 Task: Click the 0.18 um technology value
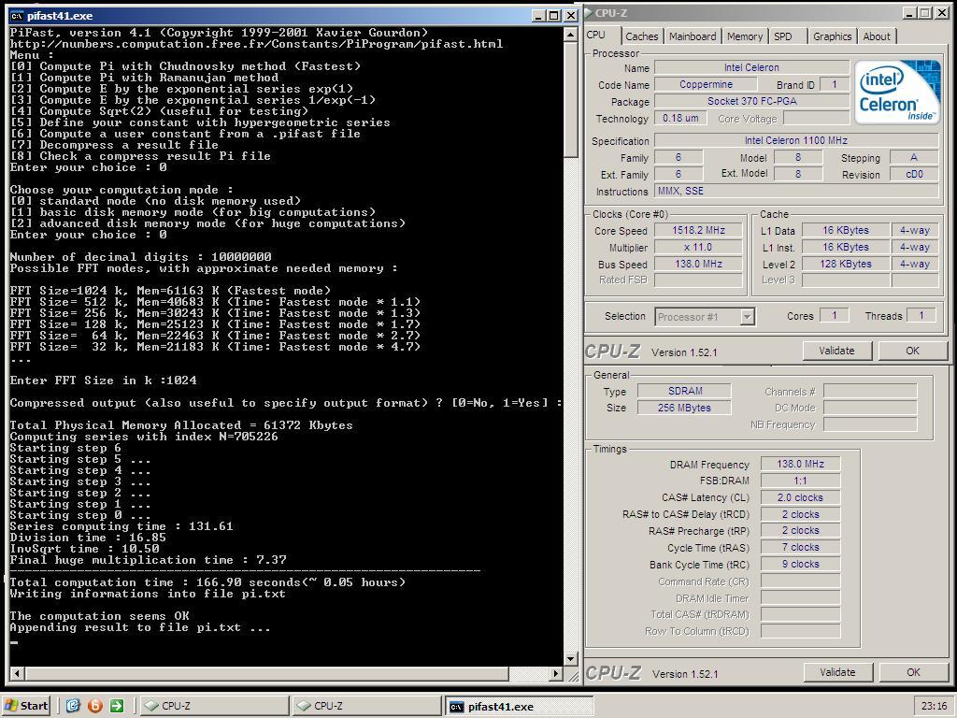[680, 118]
